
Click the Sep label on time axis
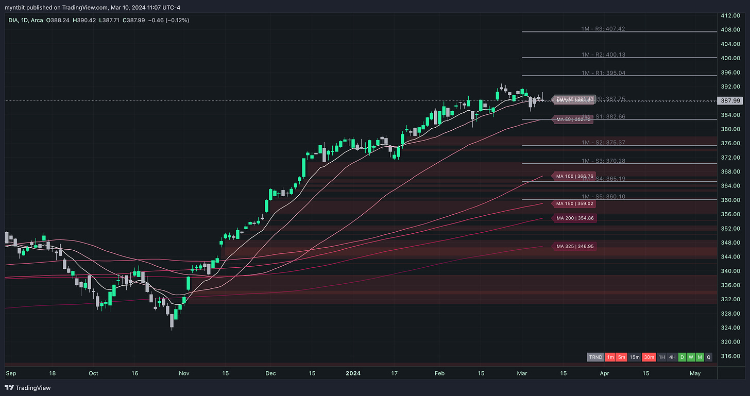click(10, 373)
